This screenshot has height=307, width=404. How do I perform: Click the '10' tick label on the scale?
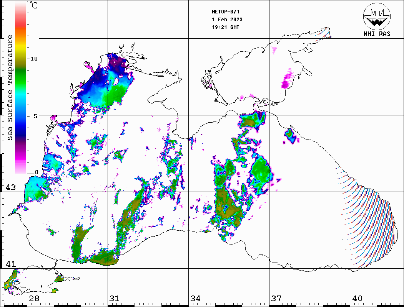click(x=34, y=59)
